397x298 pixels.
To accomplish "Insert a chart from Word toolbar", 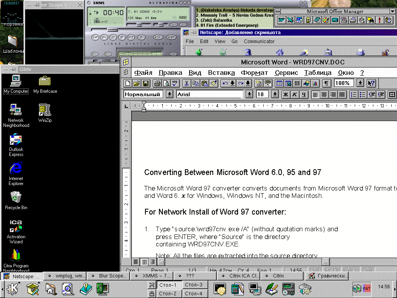I will coord(315,83).
